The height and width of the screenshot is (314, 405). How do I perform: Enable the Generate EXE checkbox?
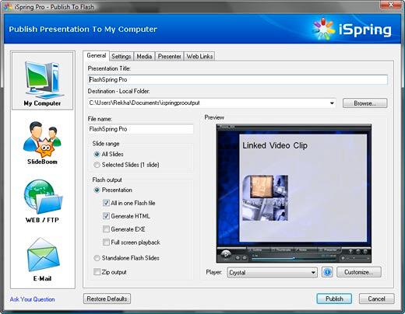click(106, 229)
